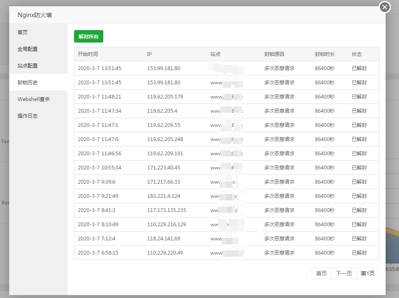Open 站点配置 settings section

click(x=28, y=66)
